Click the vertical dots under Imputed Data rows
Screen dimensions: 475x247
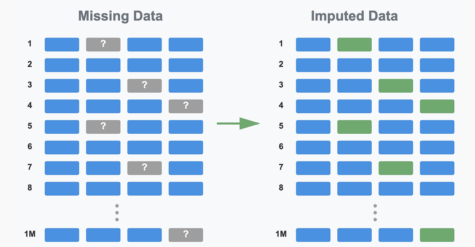click(x=375, y=213)
